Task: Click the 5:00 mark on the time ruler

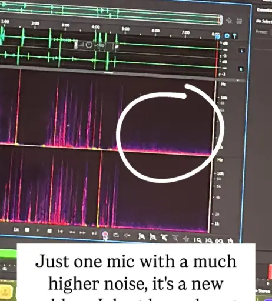Action: [125, 29]
